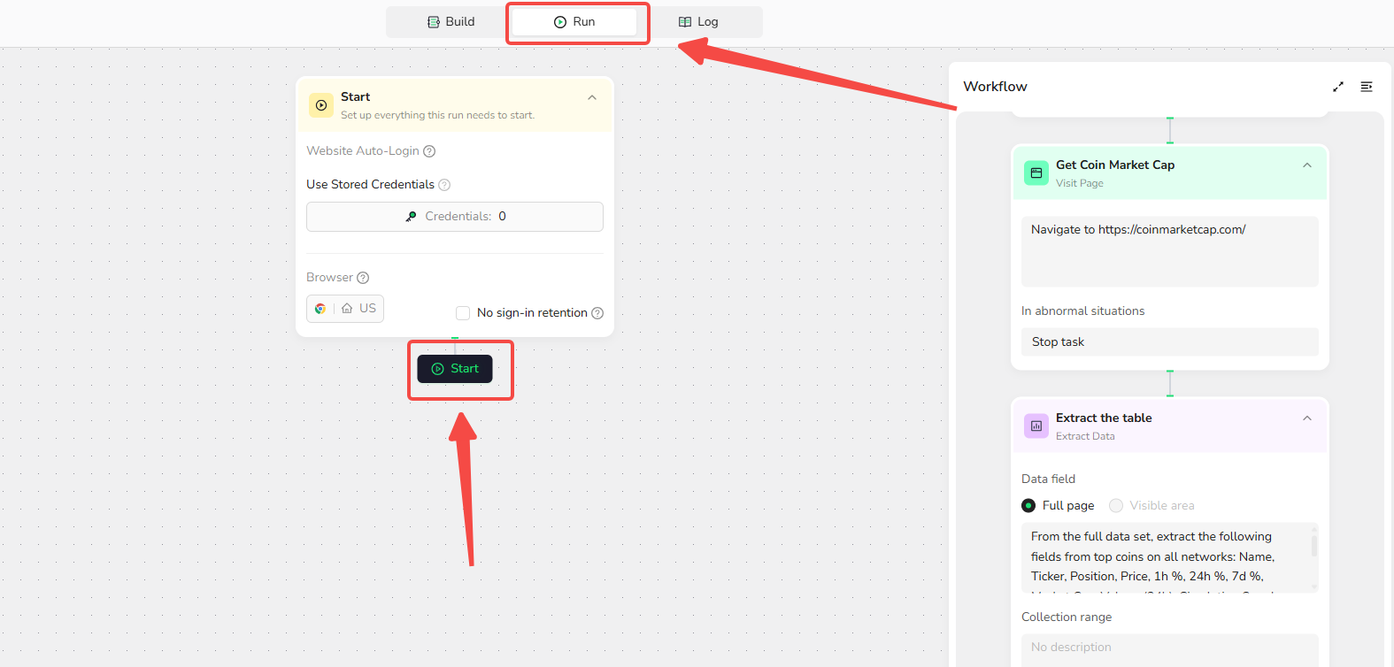Collapse the Start node card

point(592,98)
